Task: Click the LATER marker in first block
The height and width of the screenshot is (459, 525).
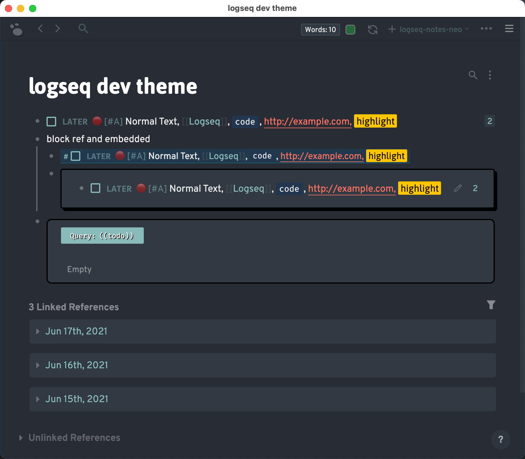Action: click(x=75, y=122)
